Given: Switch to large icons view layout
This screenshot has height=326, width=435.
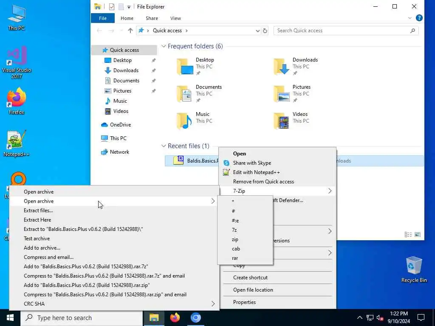Looking at the screenshot, I should [x=418, y=234].
